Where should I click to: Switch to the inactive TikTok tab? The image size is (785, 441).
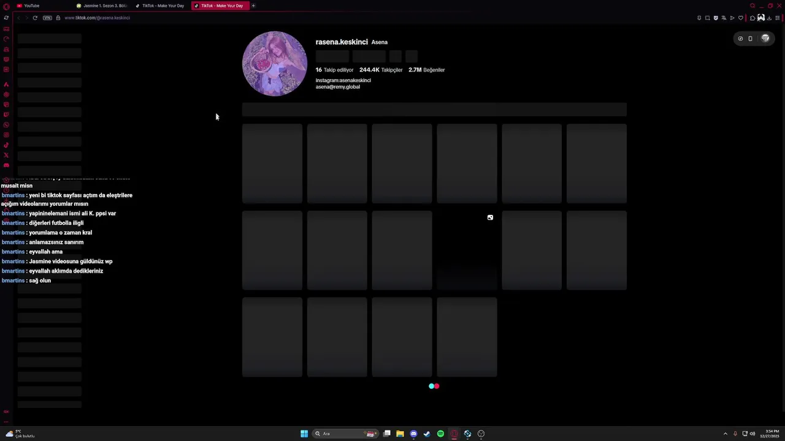tap(161, 6)
